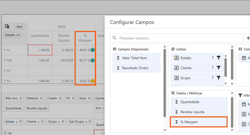Viewport: 250px width, 135px height.
Task: Select the 1.460,00 cell in BA row
Action: (x=40, y=81)
